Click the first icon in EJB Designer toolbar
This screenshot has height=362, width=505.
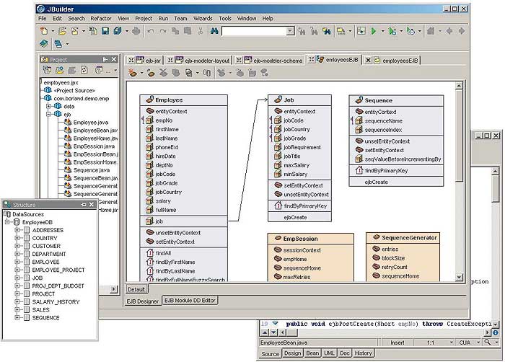click(x=132, y=73)
